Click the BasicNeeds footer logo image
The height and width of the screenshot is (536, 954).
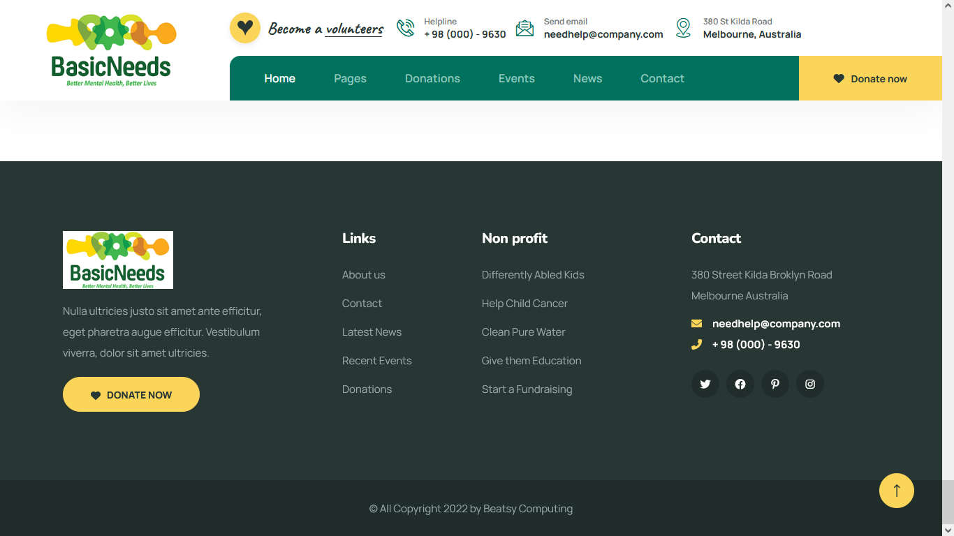(x=118, y=260)
